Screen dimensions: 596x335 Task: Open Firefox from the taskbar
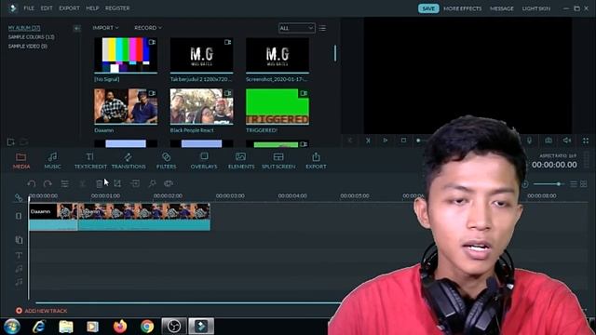point(120,327)
